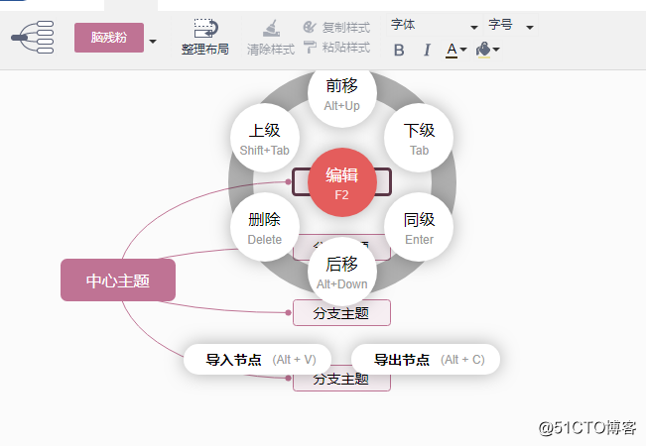Toggle italic formatting

[427, 51]
